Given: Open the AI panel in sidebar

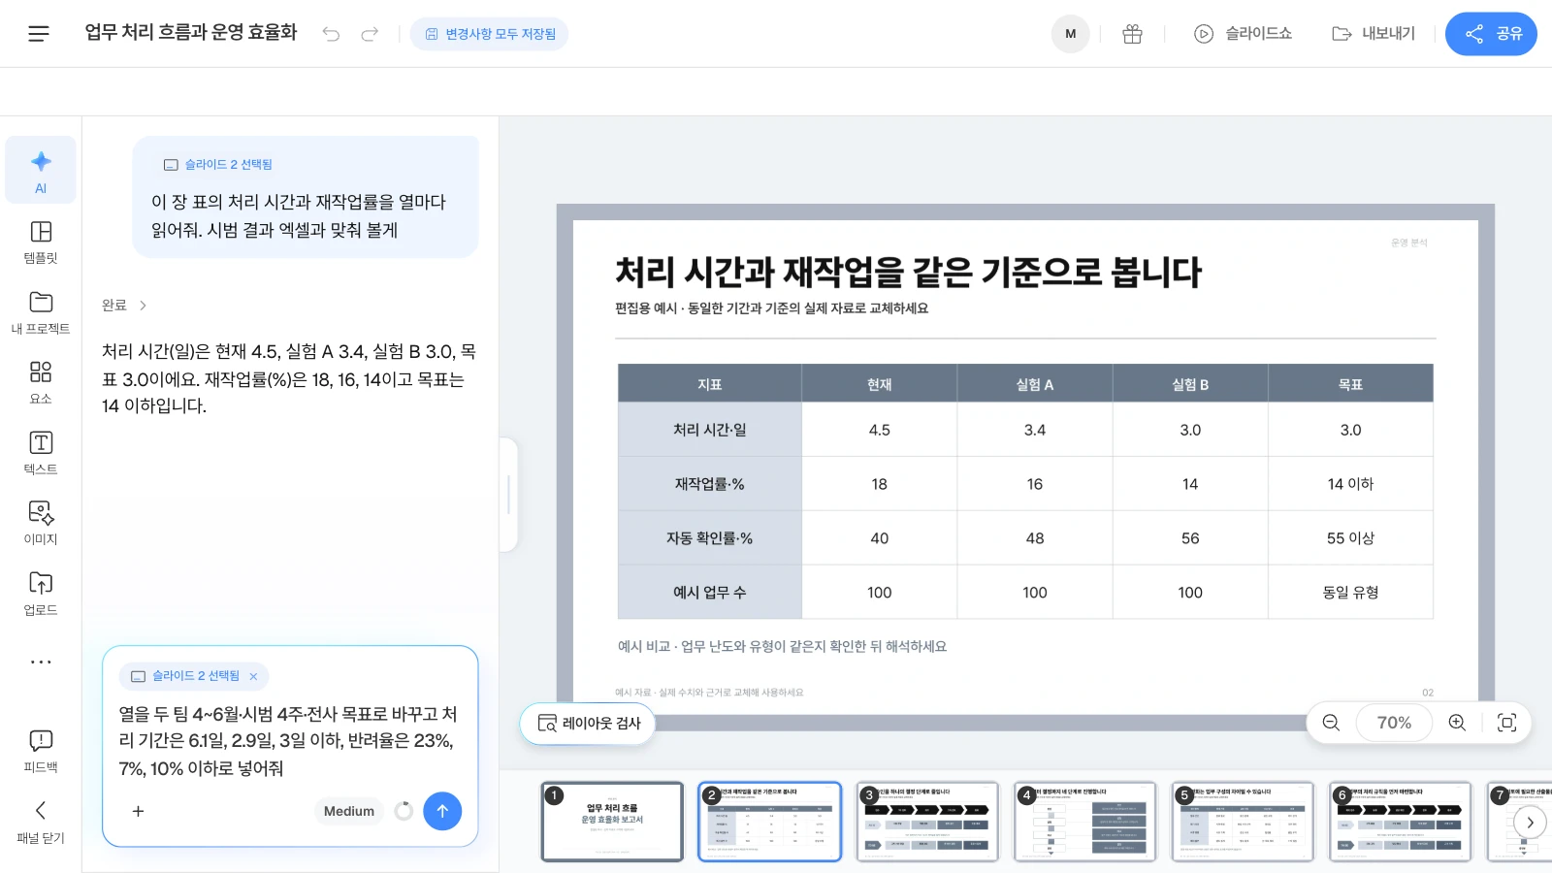Looking at the screenshot, I should 41,170.
